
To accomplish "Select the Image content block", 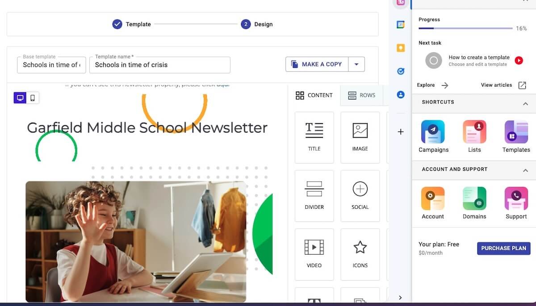I will tap(360, 137).
